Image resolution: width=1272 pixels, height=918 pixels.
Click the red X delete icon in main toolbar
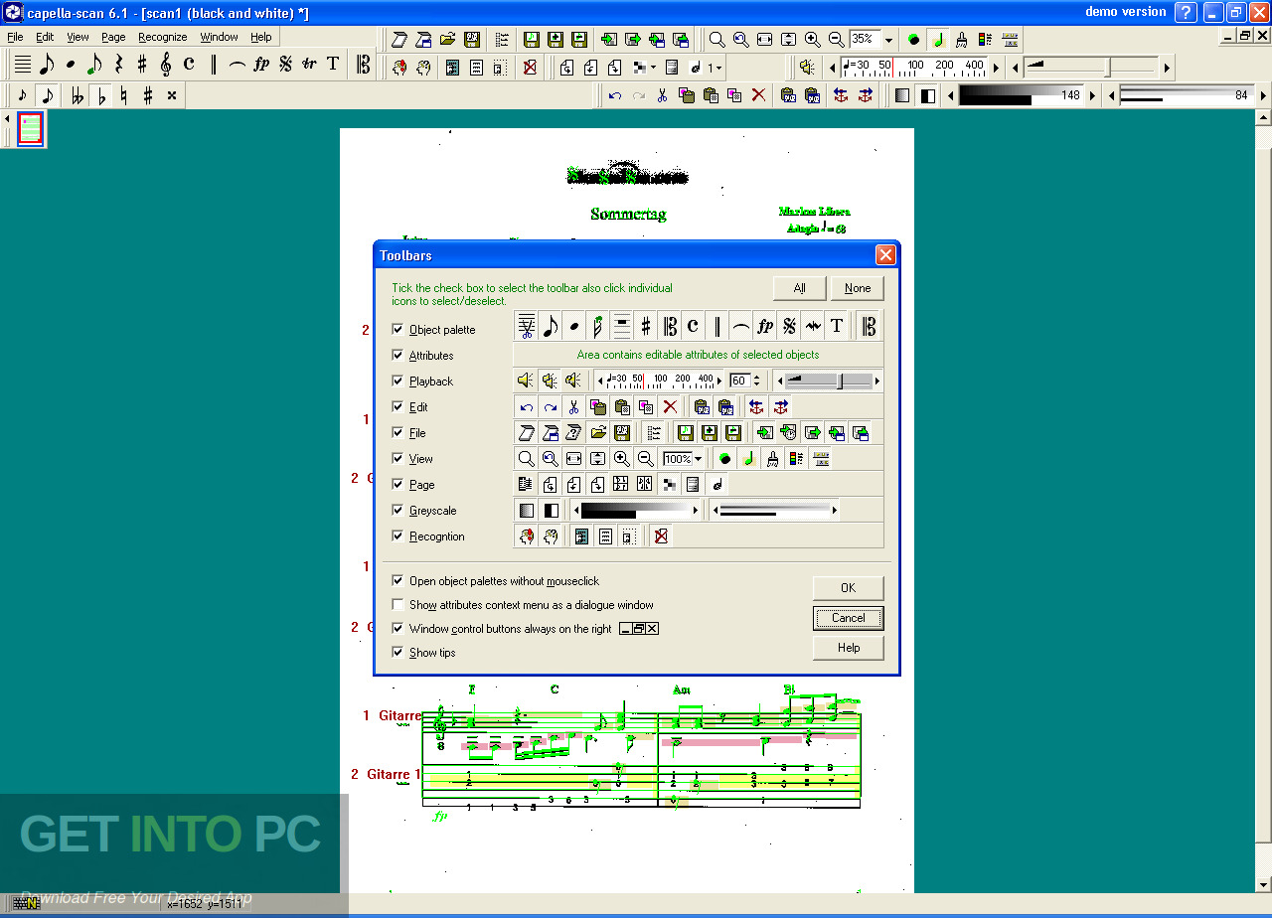(x=758, y=96)
